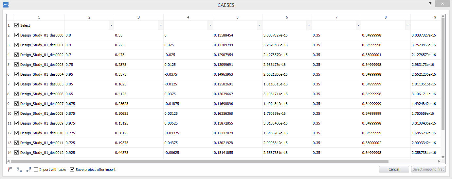Select cell with value -0.04375
This screenshot has width=452, height=179.
tap(188, 133)
